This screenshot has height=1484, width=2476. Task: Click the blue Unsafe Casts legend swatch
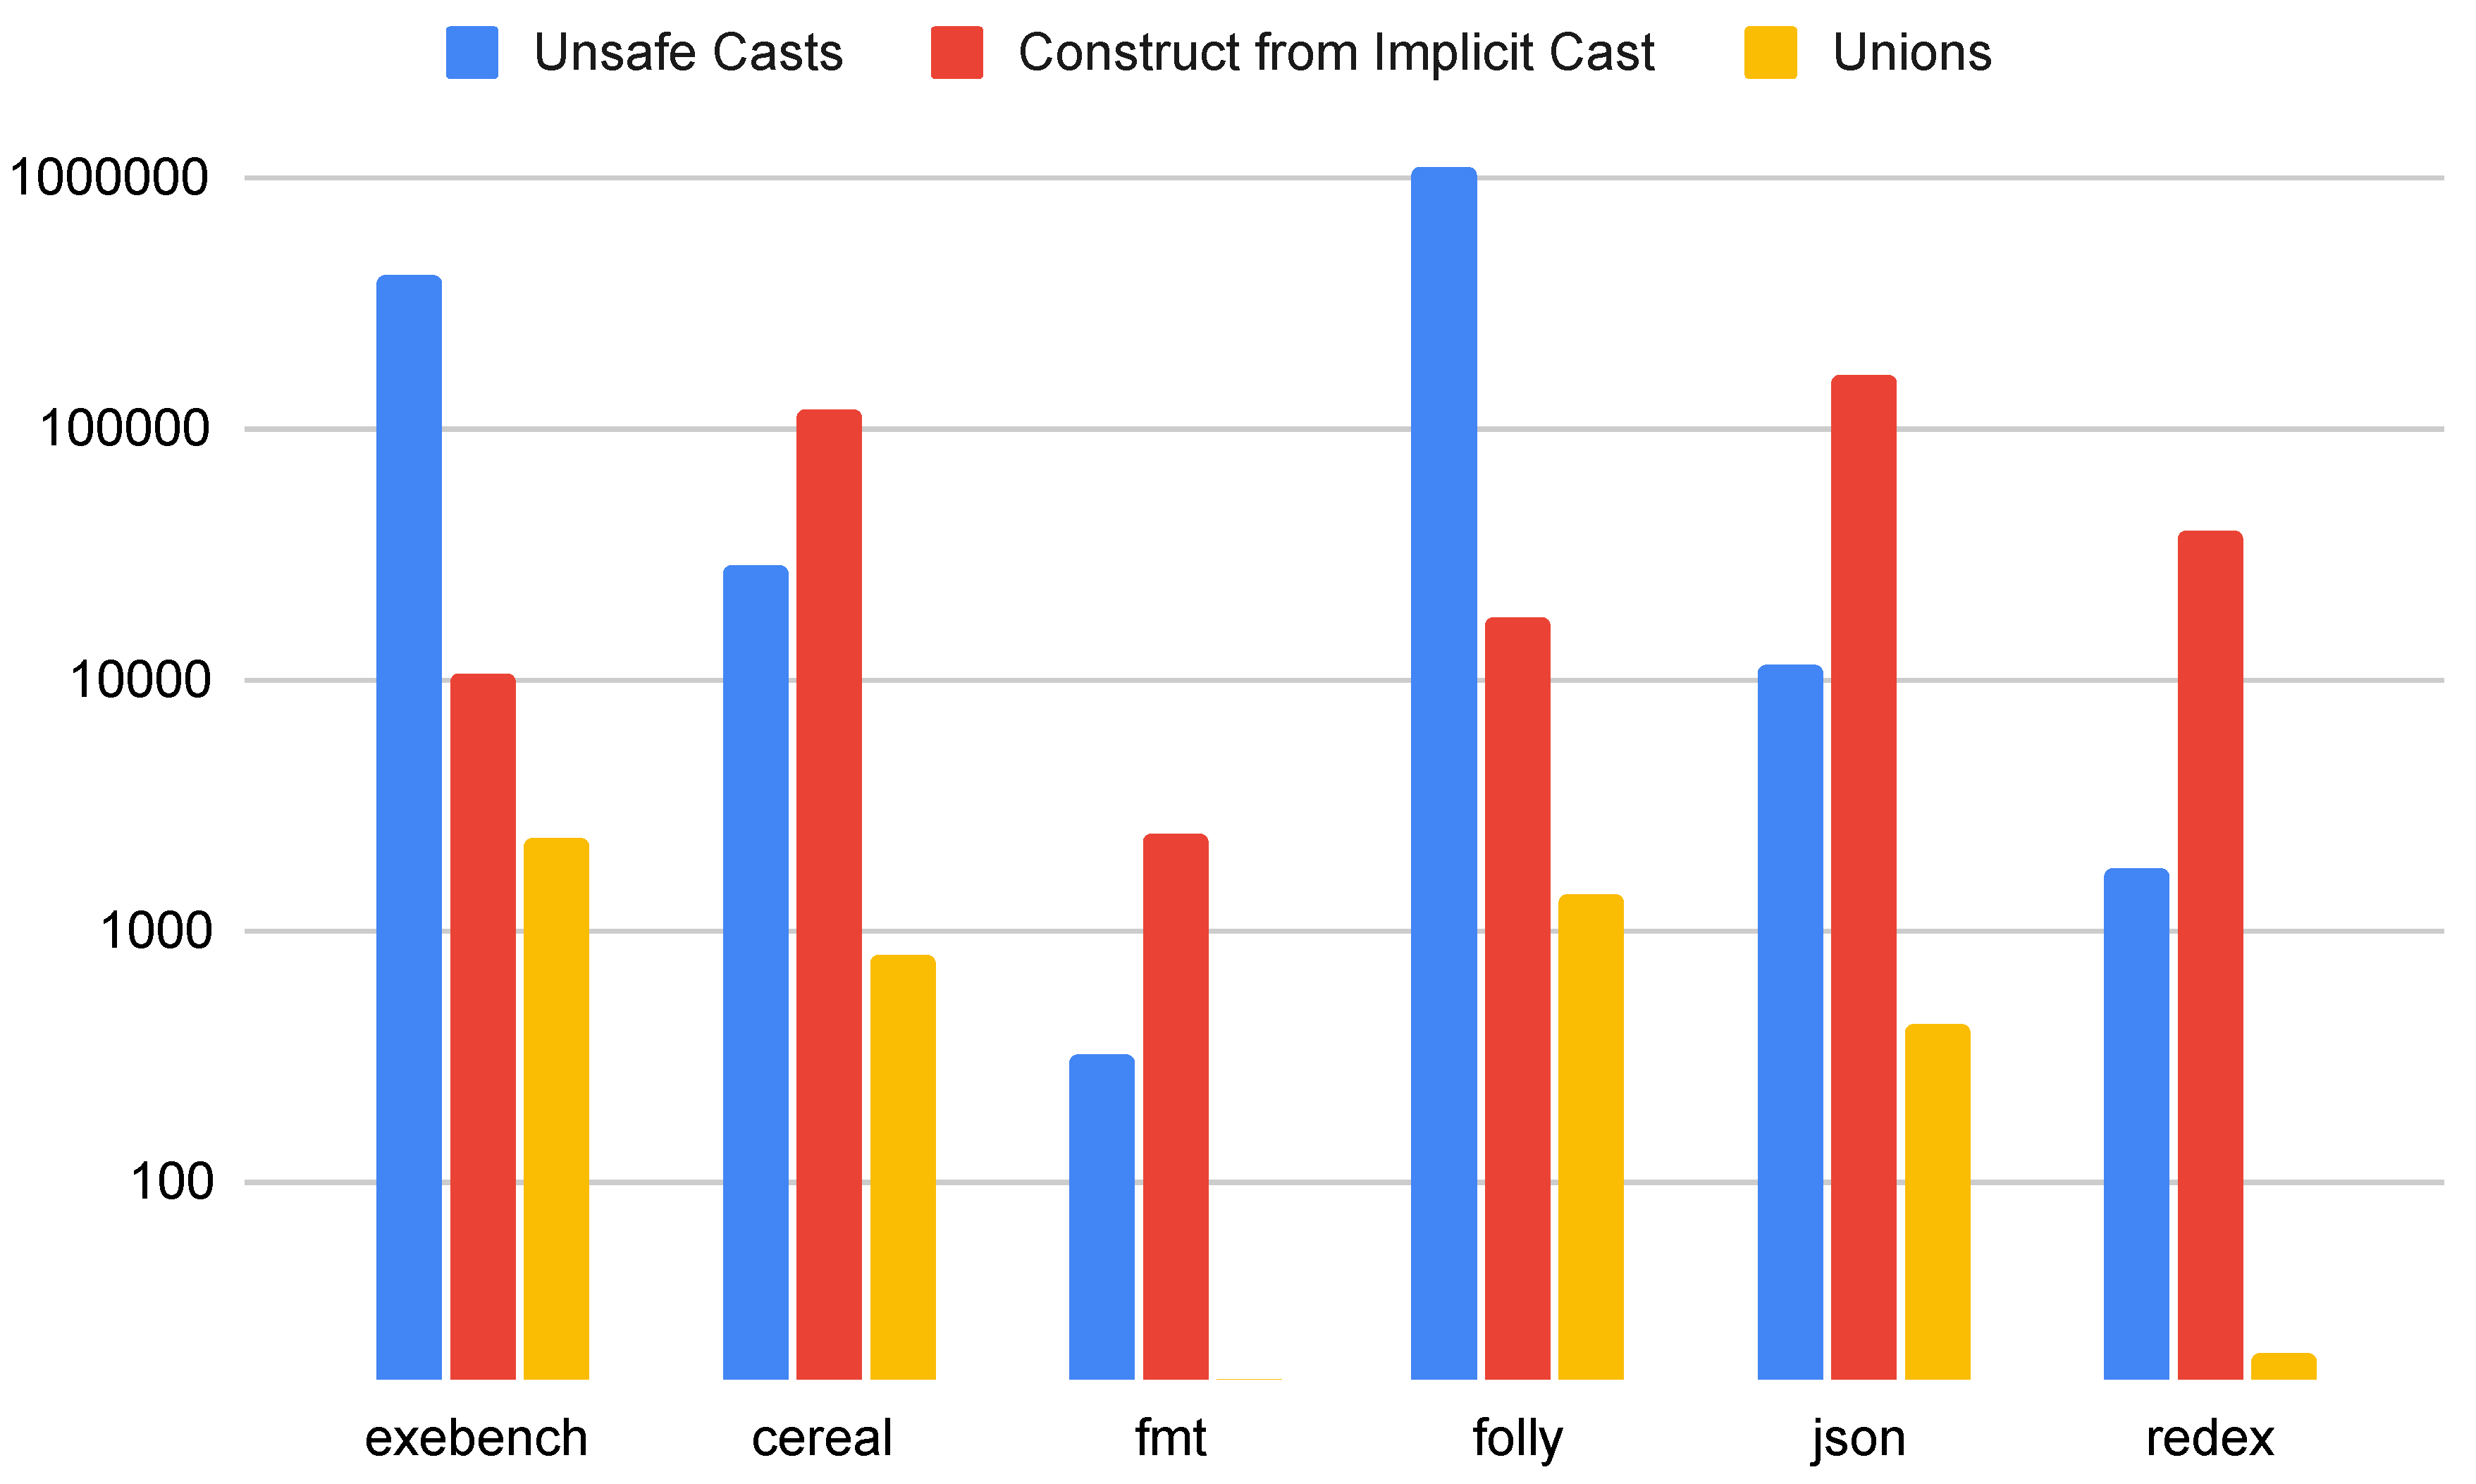[472, 52]
